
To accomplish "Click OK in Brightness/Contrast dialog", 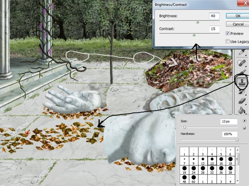I will (238, 16).
